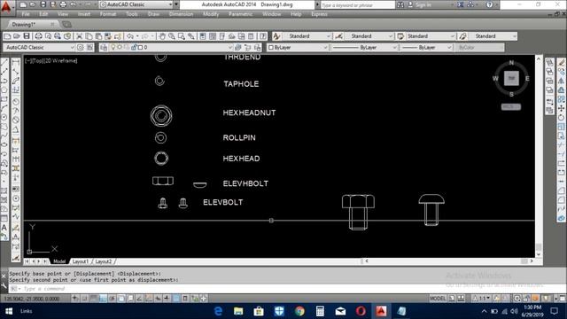Image resolution: width=567 pixels, height=319 pixels.
Task: Click the Copy to clipboard icon
Action: click(89, 36)
